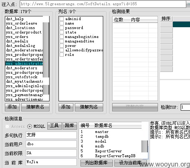Click the 添加 button under table list
Viewport: 190px width, 168px height.
[12, 107]
